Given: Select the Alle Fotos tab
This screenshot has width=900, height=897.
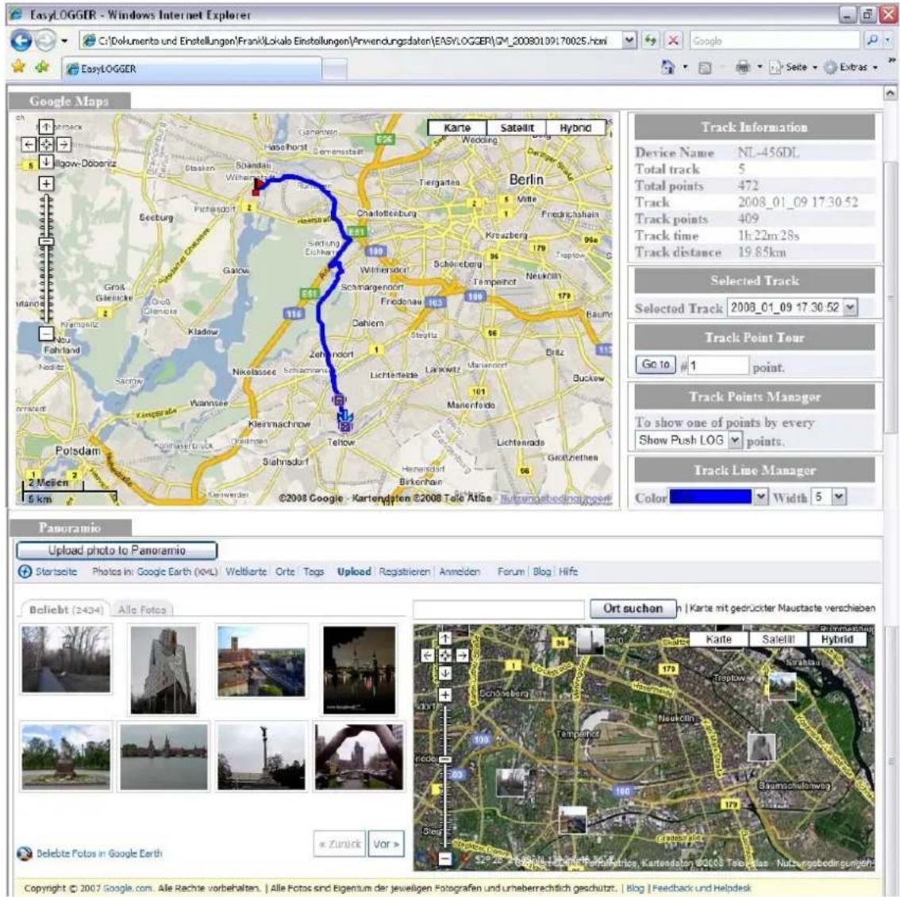Looking at the screenshot, I should [x=142, y=610].
